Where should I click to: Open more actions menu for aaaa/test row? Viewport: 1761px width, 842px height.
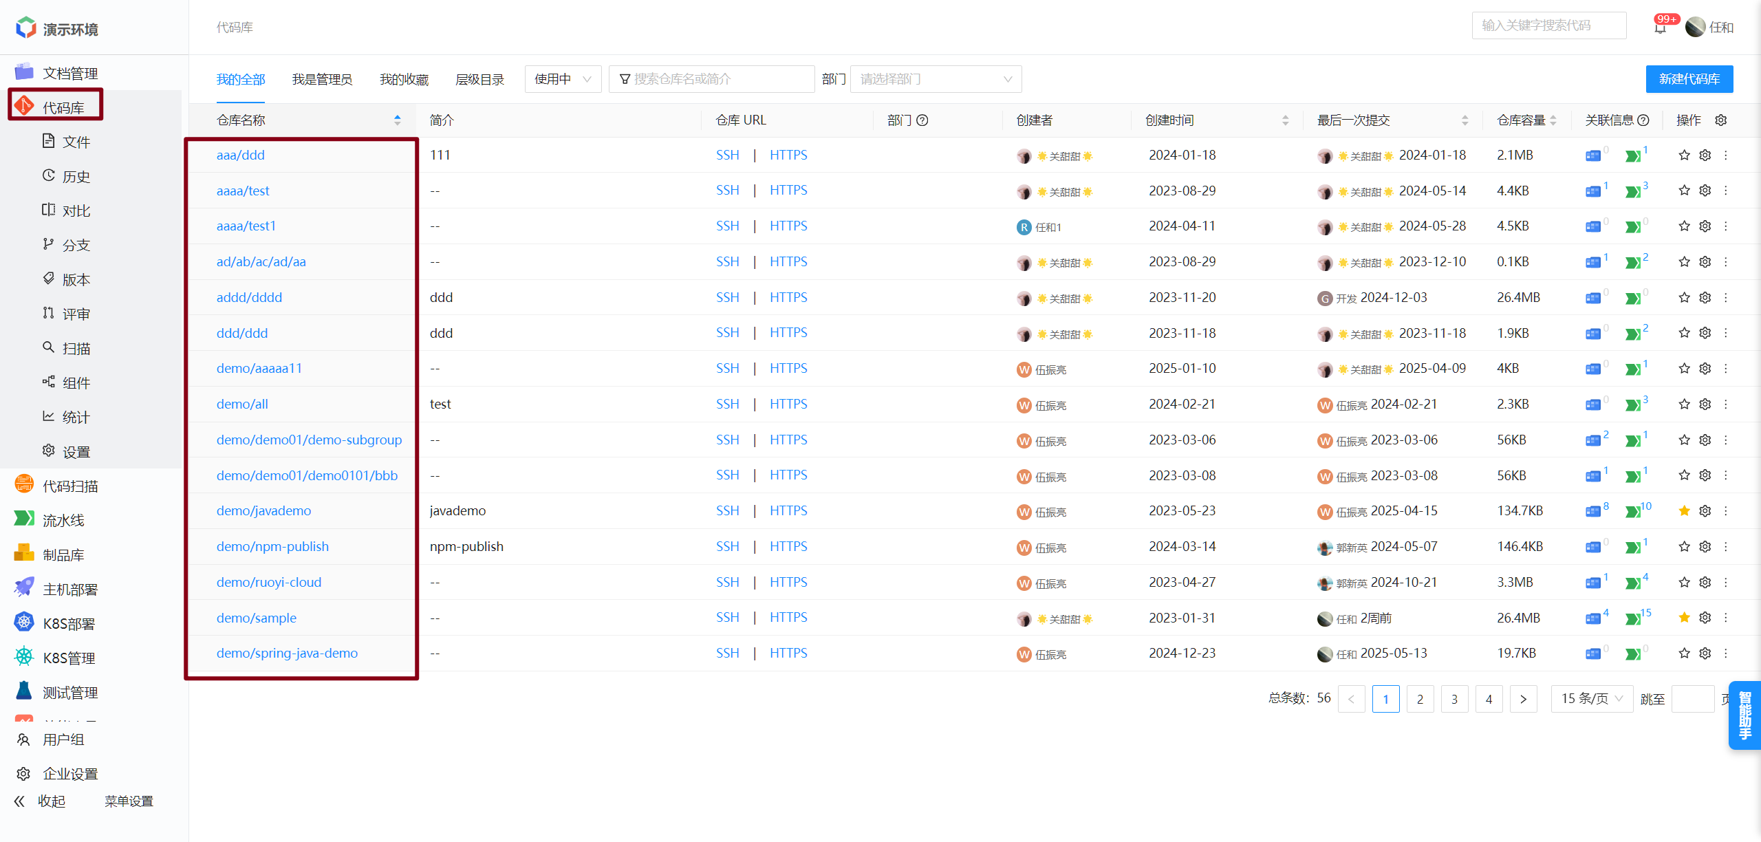(1726, 191)
